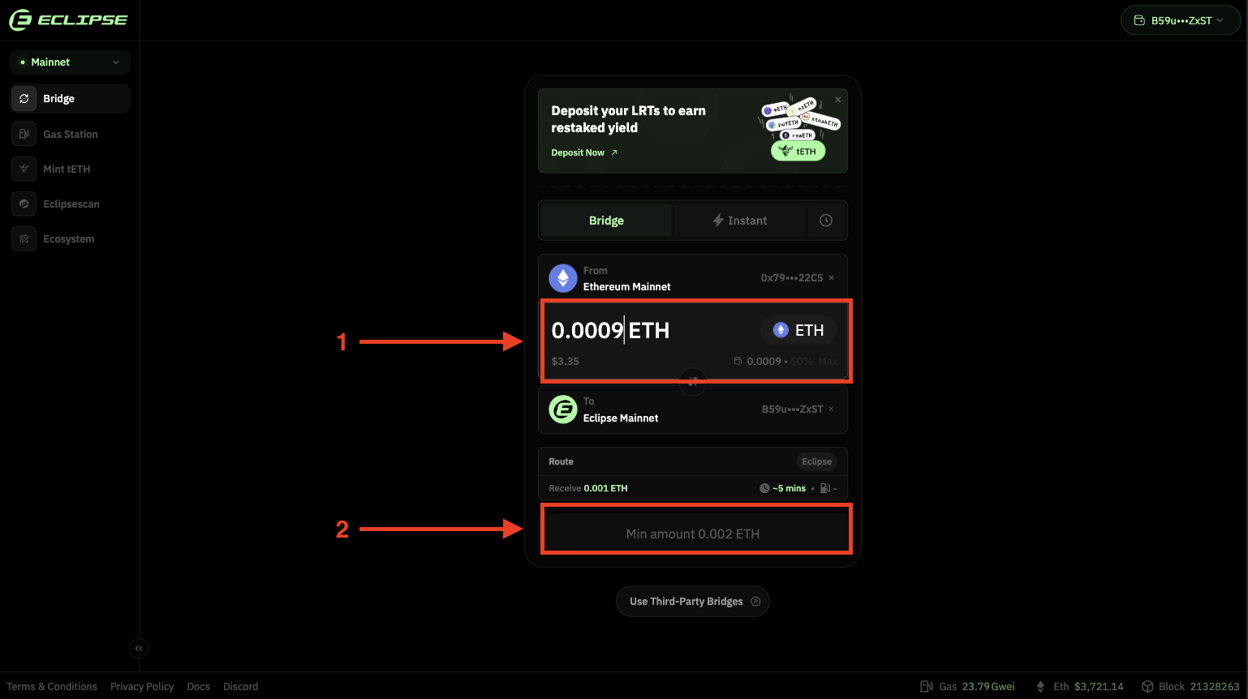Select the Bridge tab
Image resolution: width=1248 pixels, height=699 pixels.
tap(606, 221)
